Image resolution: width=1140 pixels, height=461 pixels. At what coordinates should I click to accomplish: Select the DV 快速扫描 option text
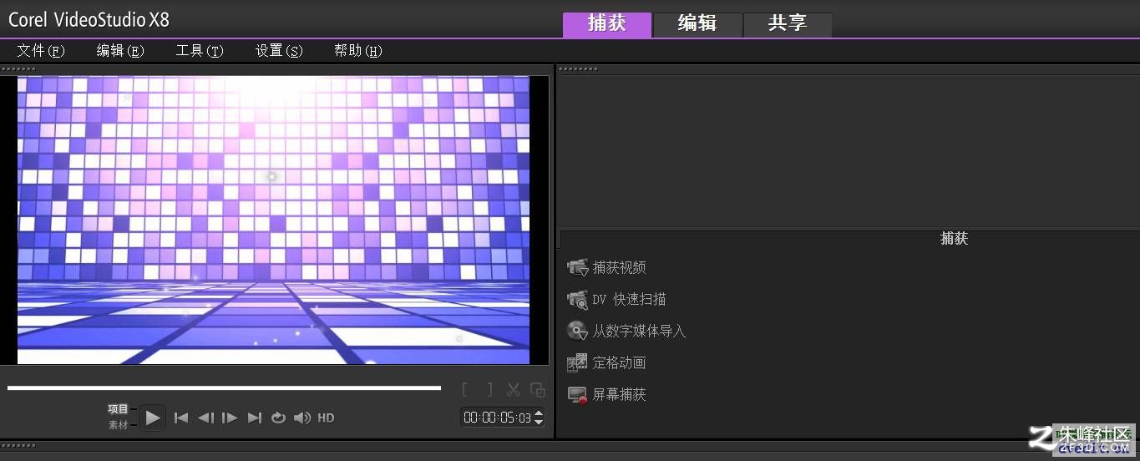coord(629,300)
